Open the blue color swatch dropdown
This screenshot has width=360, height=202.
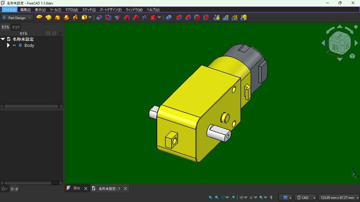[286, 198]
